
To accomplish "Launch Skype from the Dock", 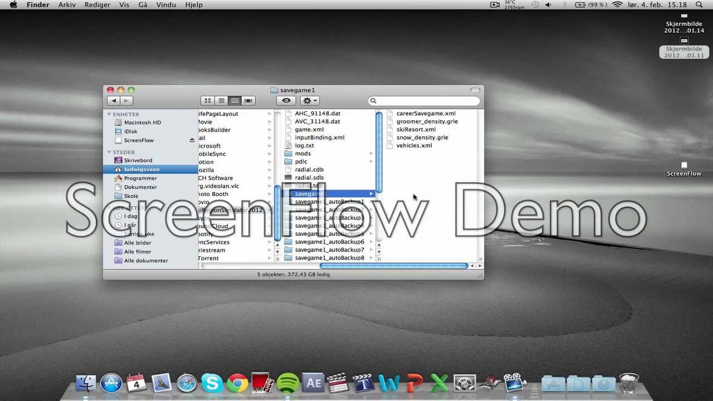I will (212, 384).
